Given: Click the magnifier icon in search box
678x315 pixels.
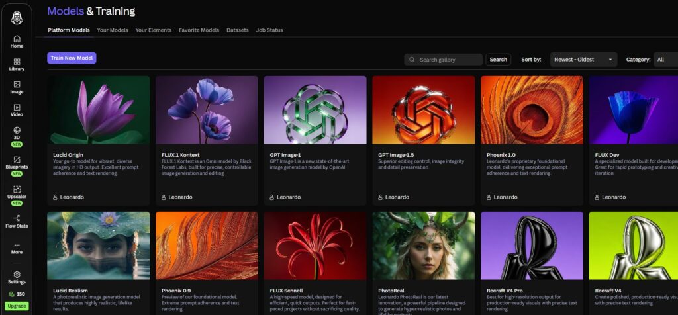Looking at the screenshot, I should [412, 60].
